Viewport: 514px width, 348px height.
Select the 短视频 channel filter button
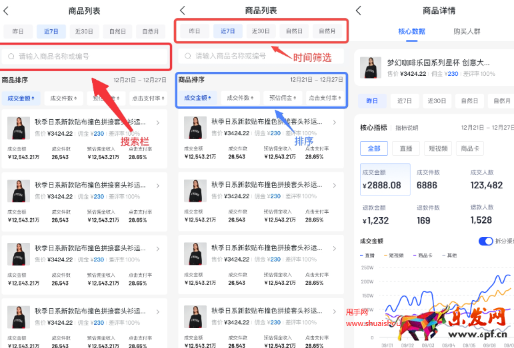tap(438, 148)
